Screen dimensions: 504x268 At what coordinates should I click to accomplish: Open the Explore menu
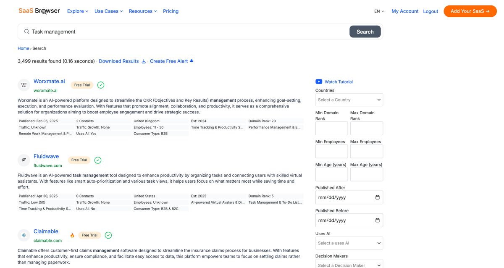78,11
